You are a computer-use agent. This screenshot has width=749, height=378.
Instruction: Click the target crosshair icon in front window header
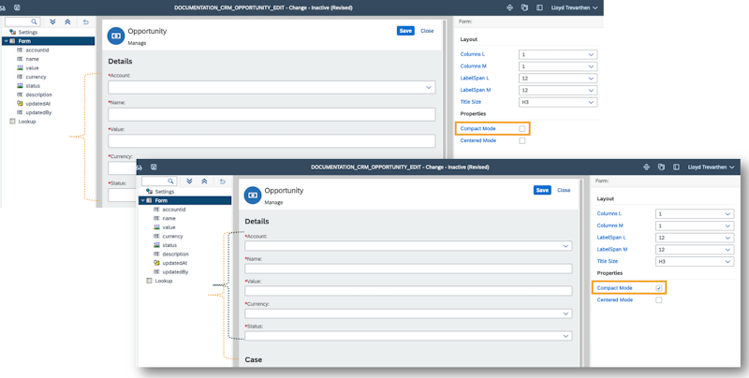pyautogui.click(x=646, y=167)
